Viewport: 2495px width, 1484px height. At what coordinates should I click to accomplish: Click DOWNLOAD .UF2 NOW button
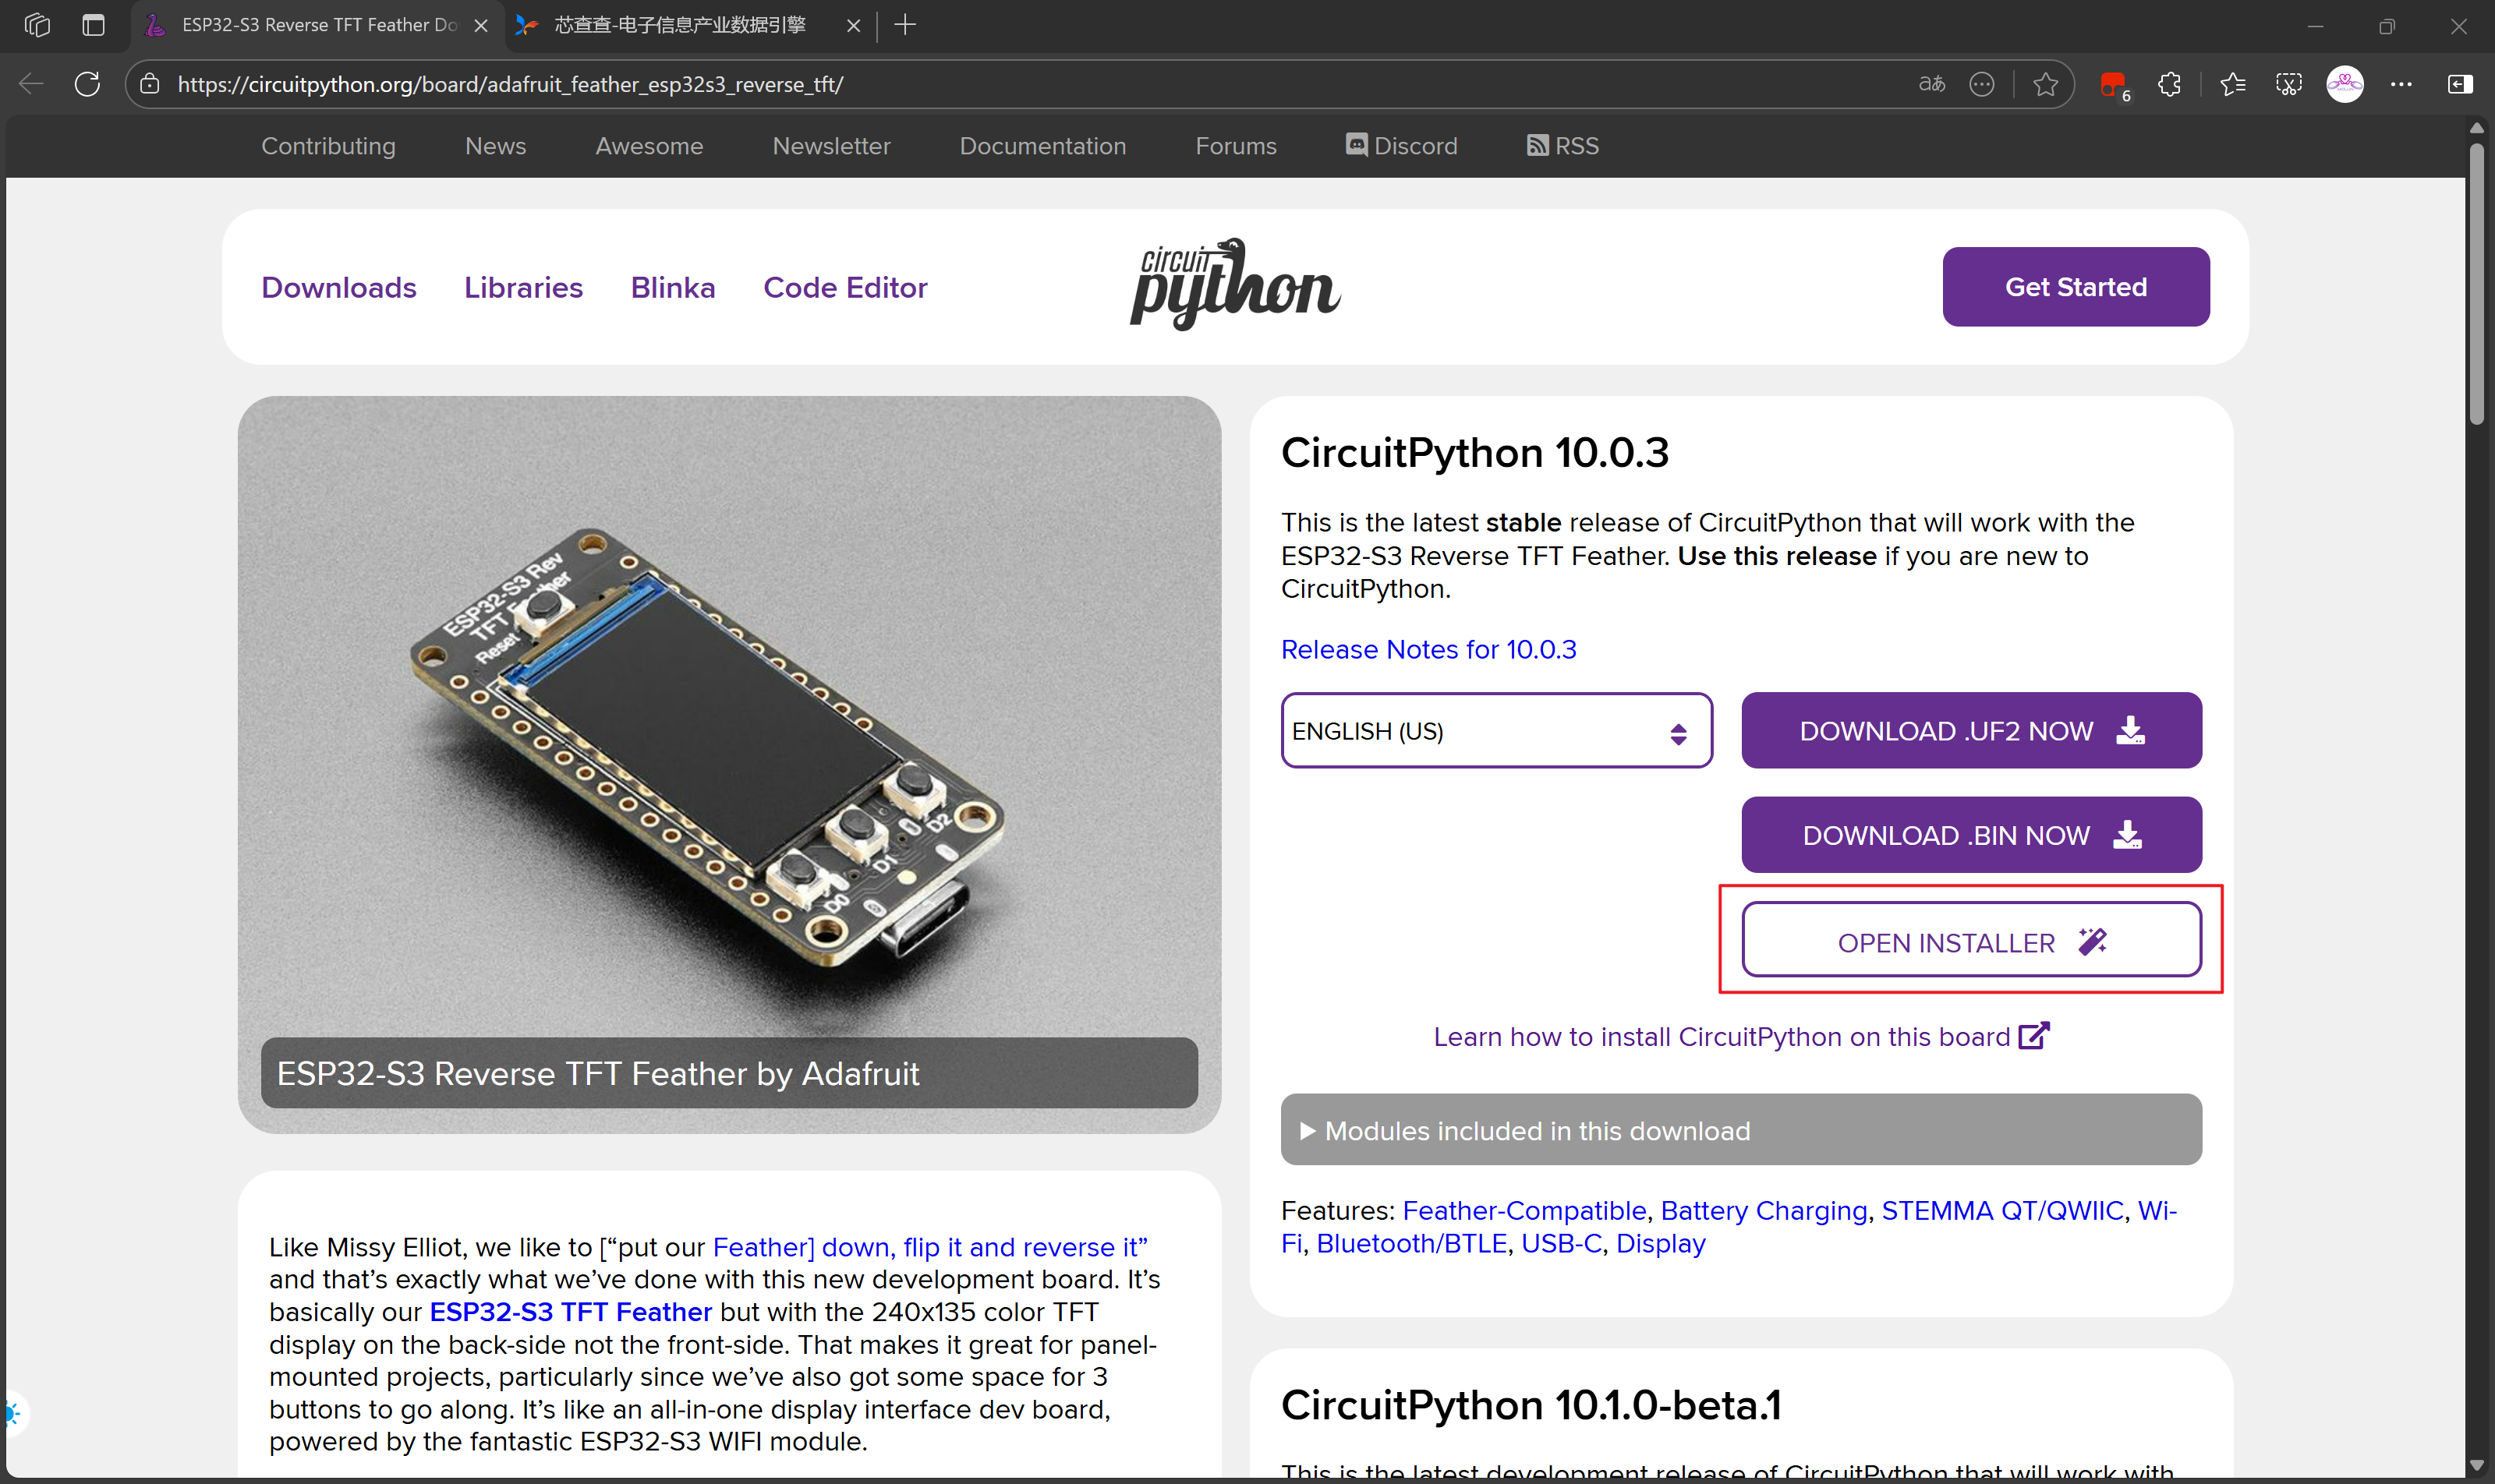pos(1969,731)
